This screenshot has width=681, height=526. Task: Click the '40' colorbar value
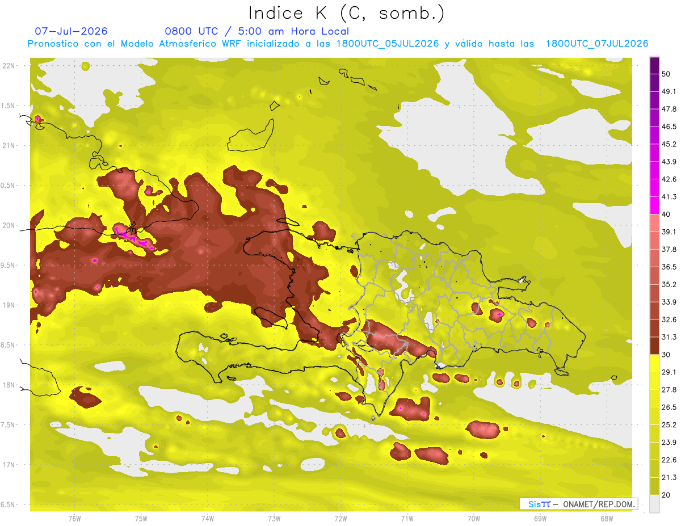coord(666,214)
